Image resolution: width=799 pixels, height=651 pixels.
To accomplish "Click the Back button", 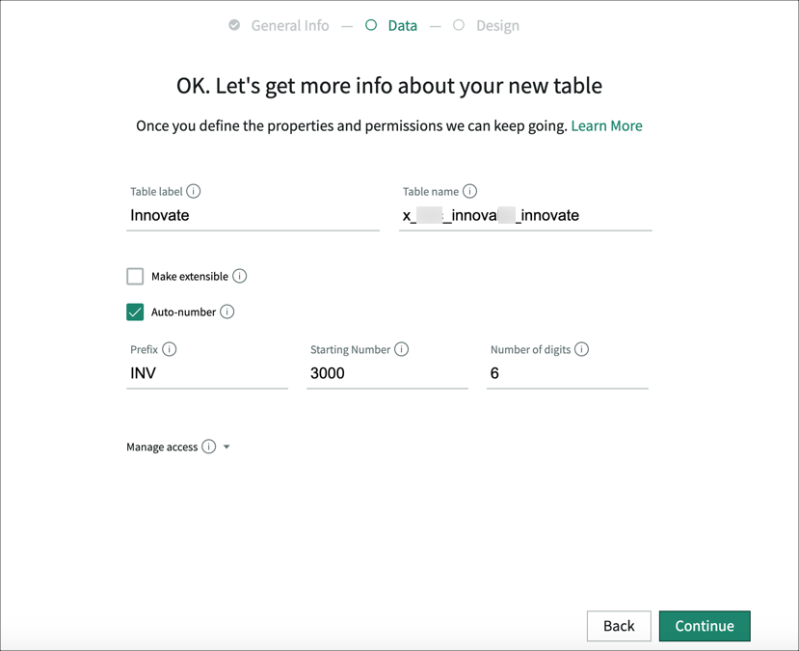I will point(619,626).
